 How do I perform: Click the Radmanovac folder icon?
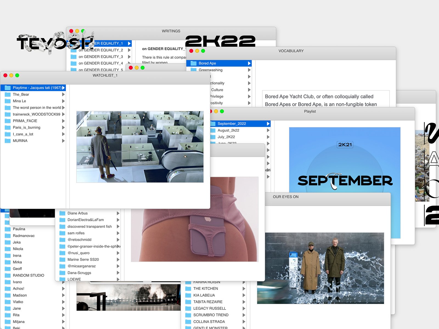(8, 236)
